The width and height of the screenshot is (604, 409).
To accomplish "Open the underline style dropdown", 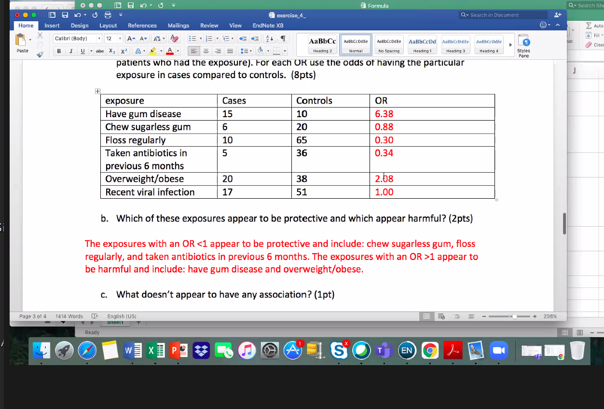I will 91,51.
